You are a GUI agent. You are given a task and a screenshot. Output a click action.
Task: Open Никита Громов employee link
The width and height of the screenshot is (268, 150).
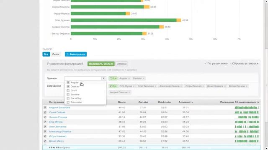pos(58,117)
